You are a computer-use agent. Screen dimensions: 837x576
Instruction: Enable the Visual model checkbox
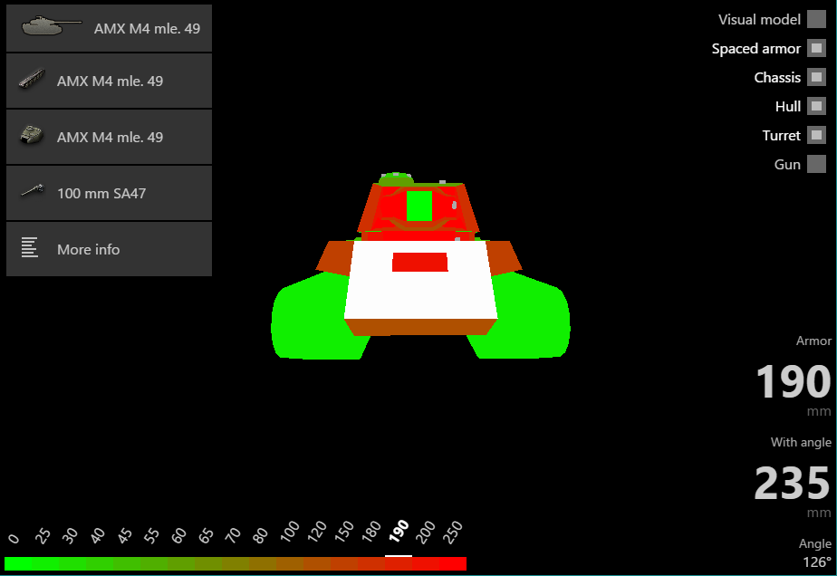pyautogui.click(x=816, y=19)
